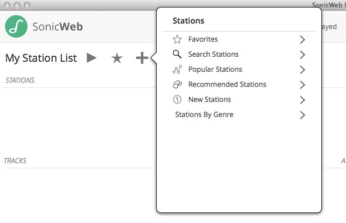Click the New Stations badge icon
This screenshot has width=346, height=223.
point(177,99)
